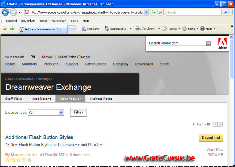Click the Communities breadcrumb link
The width and height of the screenshot is (235, 167).
(x=25, y=79)
